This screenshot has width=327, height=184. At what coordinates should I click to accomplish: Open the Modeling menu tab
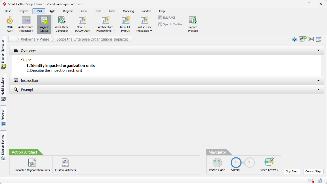(128, 11)
